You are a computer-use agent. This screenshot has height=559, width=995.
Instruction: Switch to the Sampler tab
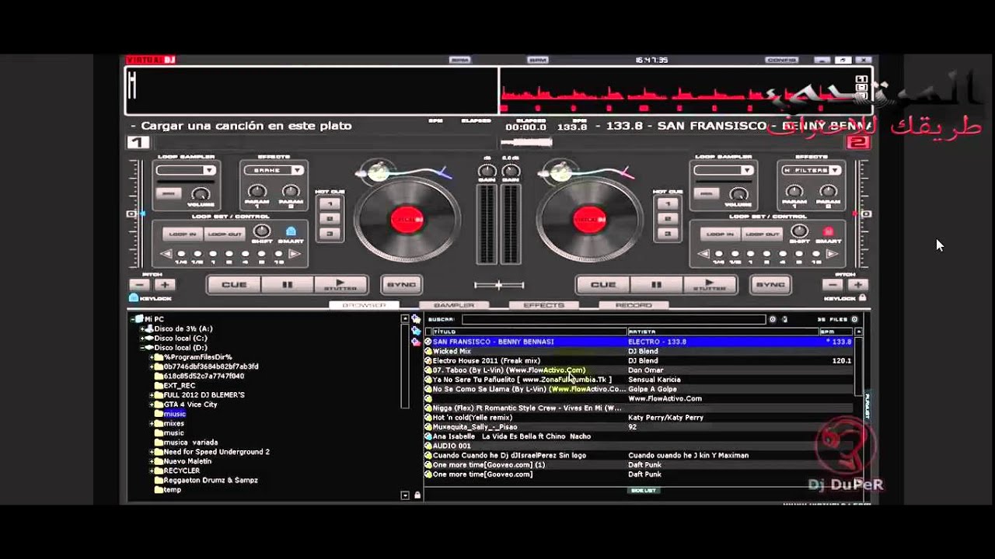click(x=453, y=305)
